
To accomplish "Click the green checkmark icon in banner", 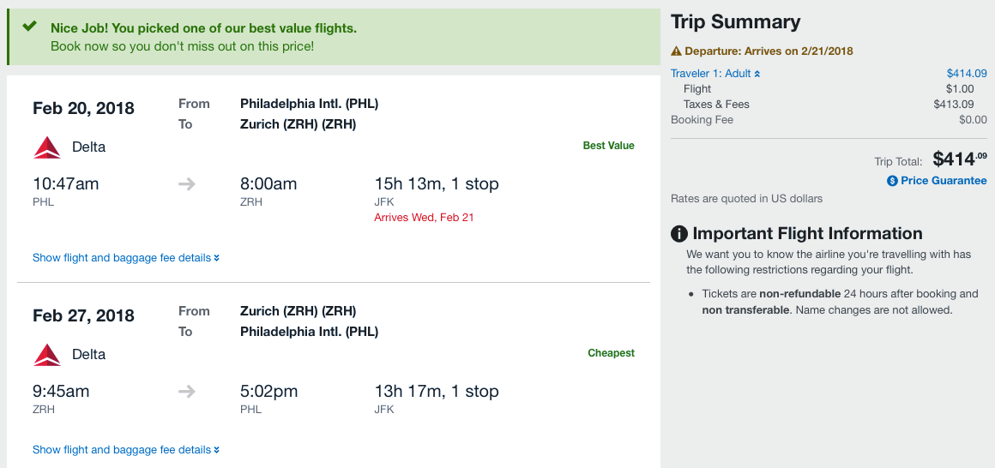I will (30, 27).
